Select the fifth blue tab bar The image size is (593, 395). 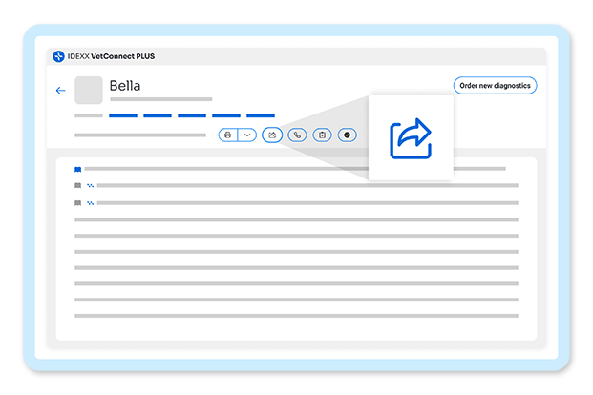[x=261, y=115]
